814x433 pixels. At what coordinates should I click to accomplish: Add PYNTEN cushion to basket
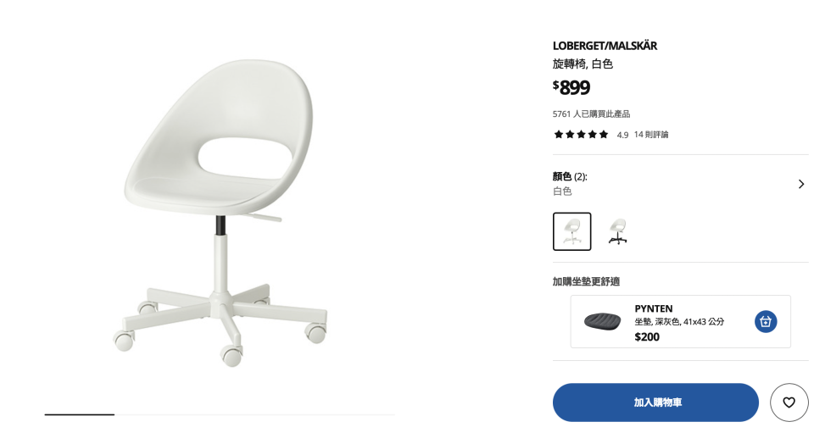(x=766, y=321)
